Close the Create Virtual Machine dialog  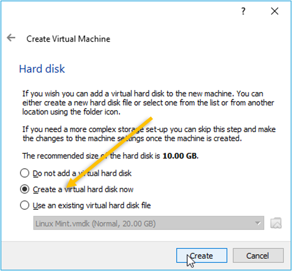(x=275, y=11)
